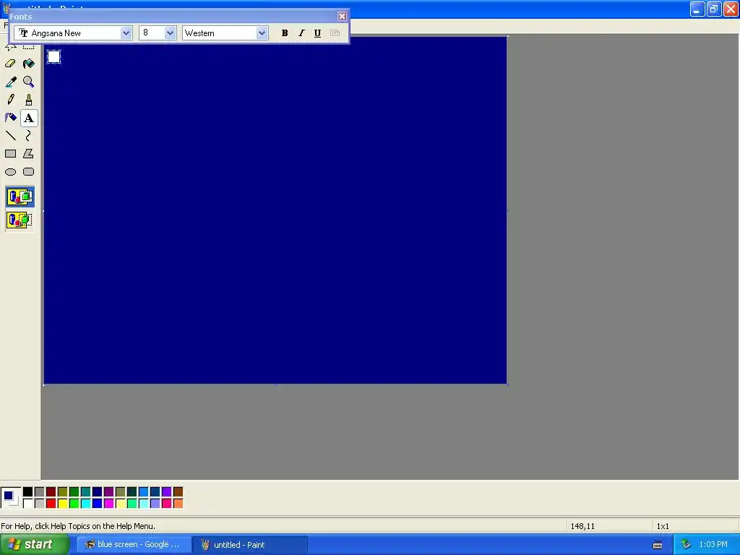
Task: Click the green arrow system tray icon
Action: pyautogui.click(x=686, y=545)
